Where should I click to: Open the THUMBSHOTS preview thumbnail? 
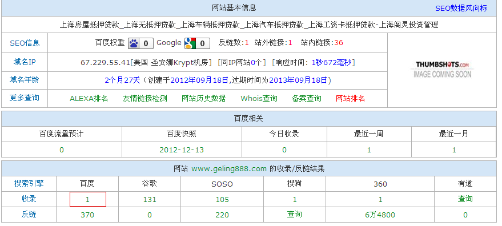[x=442, y=69]
